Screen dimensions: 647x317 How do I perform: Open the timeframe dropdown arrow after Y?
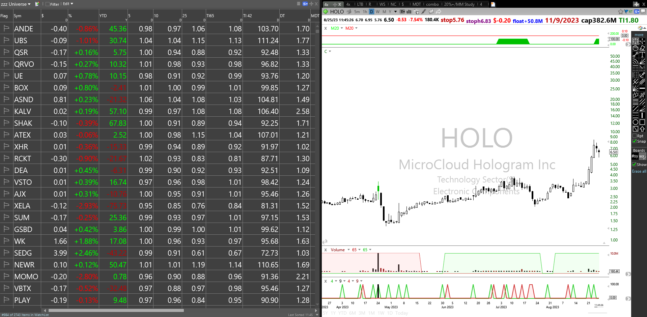pos(395,12)
